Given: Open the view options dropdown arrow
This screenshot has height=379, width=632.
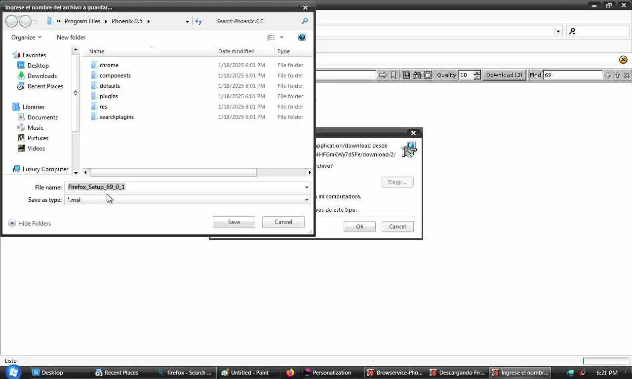Looking at the screenshot, I should click(x=282, y=38).
